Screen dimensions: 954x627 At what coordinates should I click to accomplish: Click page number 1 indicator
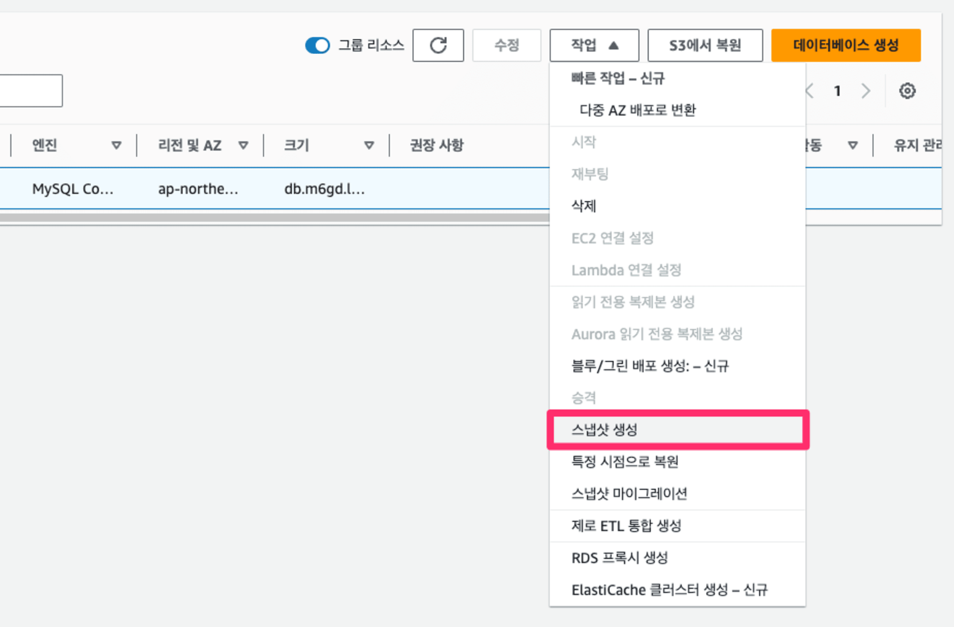click(837, 91)
